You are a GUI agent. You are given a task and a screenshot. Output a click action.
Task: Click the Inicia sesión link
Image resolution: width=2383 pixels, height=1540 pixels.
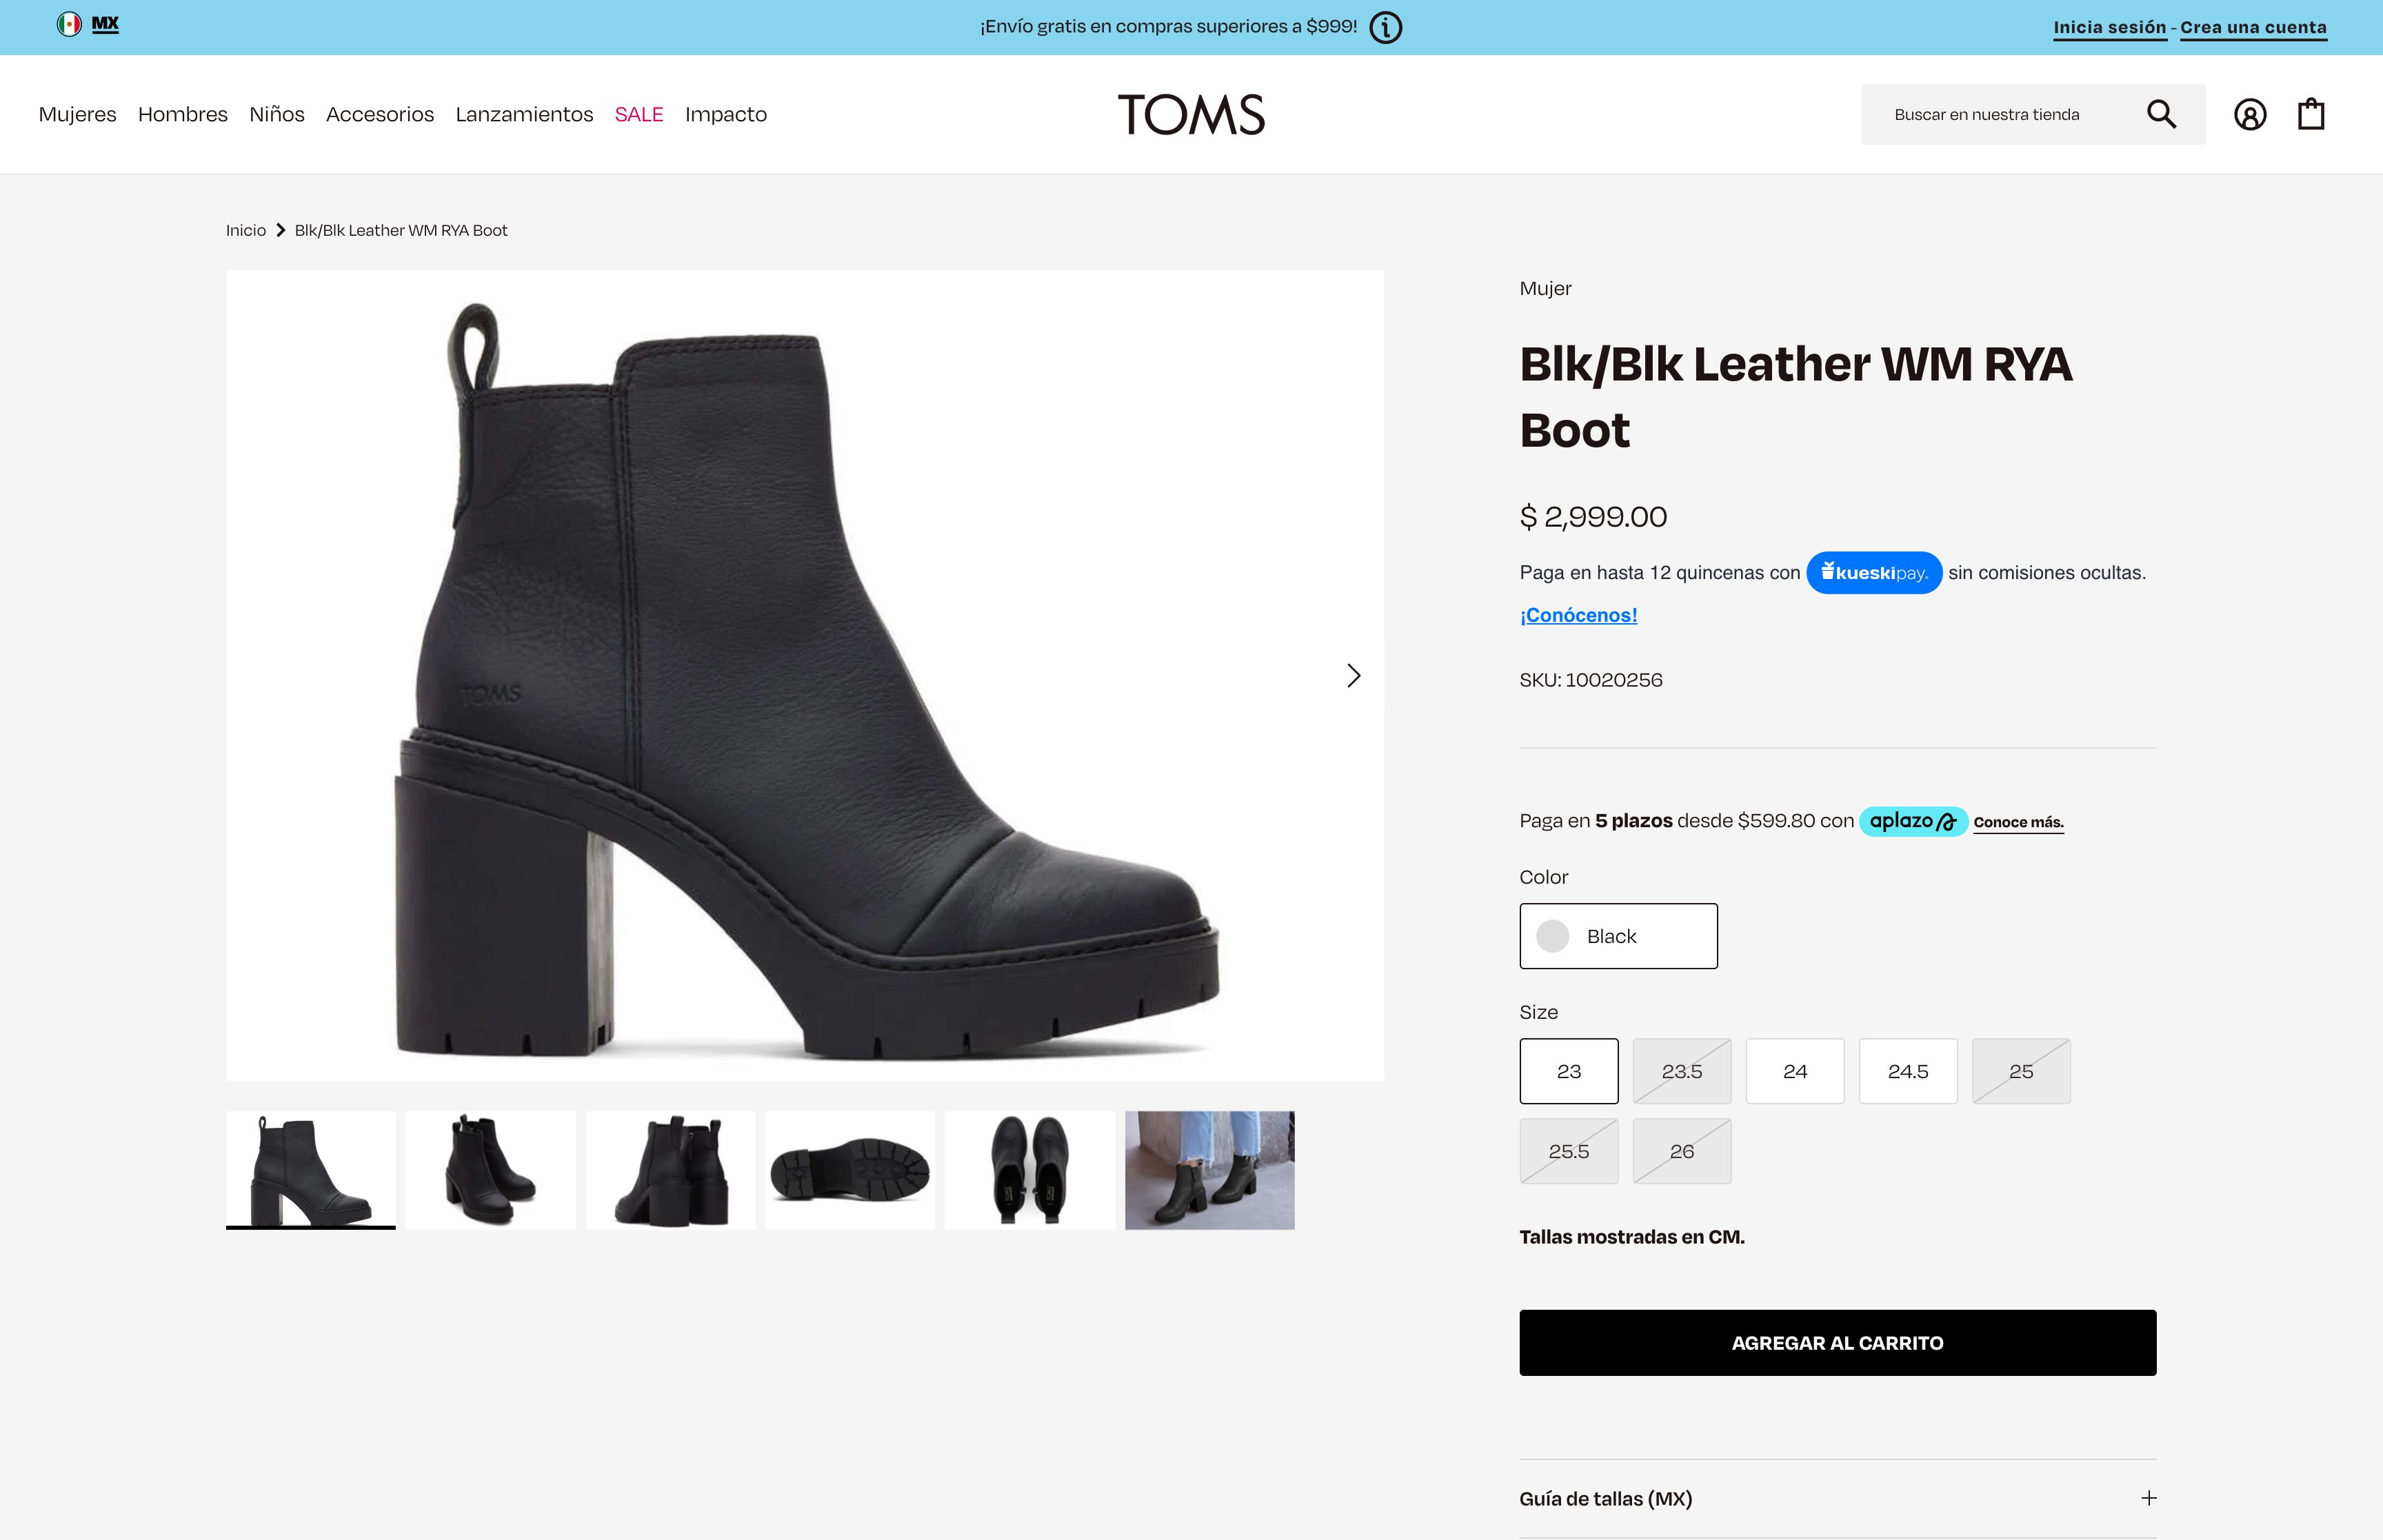tap(2109, 28)
